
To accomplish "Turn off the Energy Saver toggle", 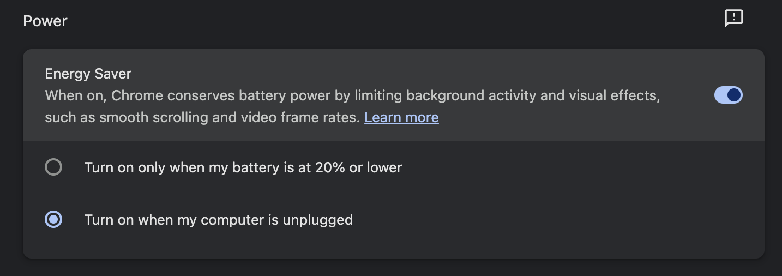I will [x=729, y=95].
